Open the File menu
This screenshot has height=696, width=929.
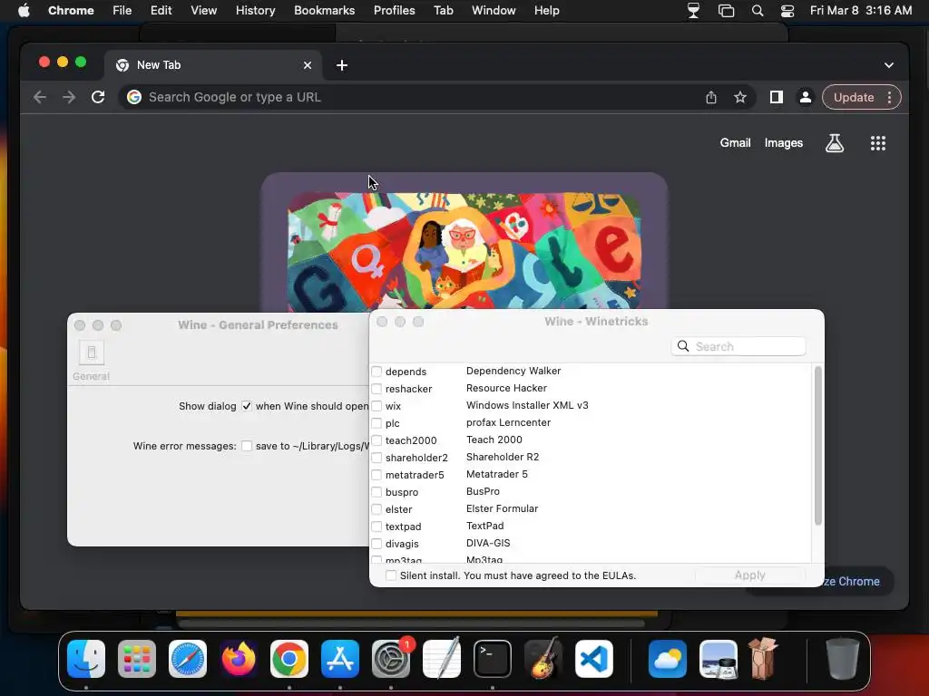[x=122, y=11]
